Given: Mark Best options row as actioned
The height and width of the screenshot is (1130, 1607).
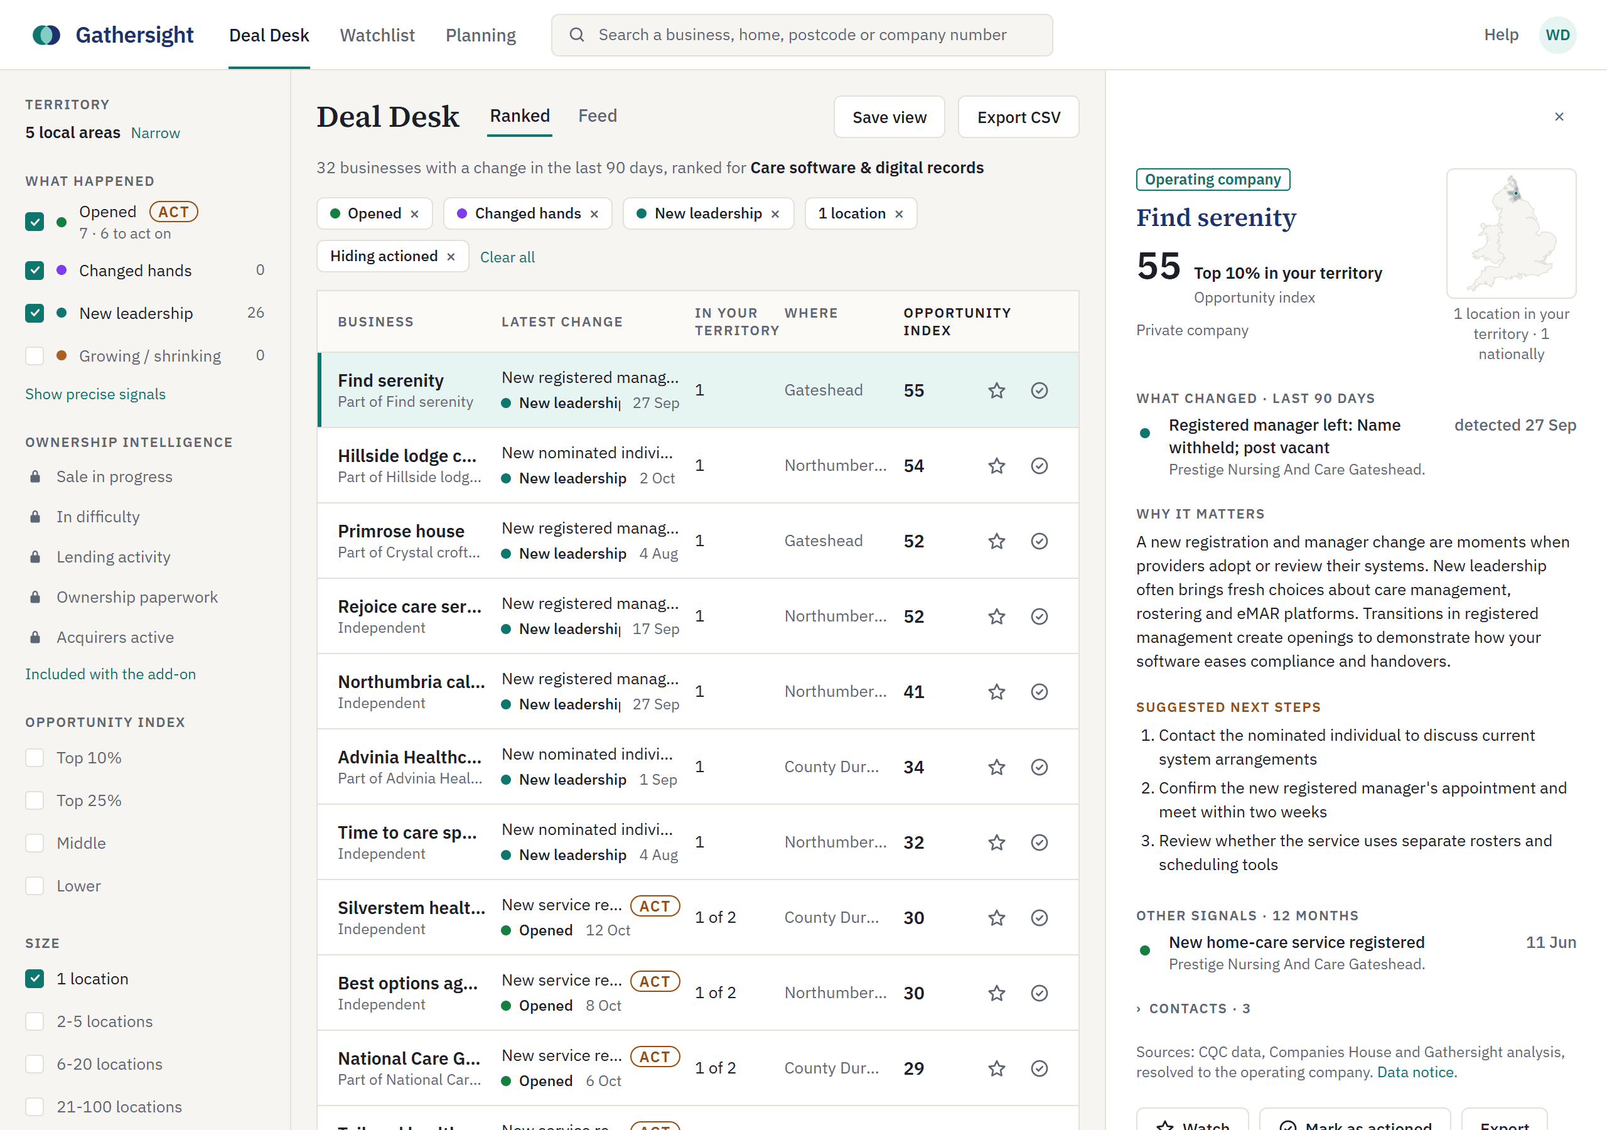Looking at the screenshot, I should point(1040,993).
